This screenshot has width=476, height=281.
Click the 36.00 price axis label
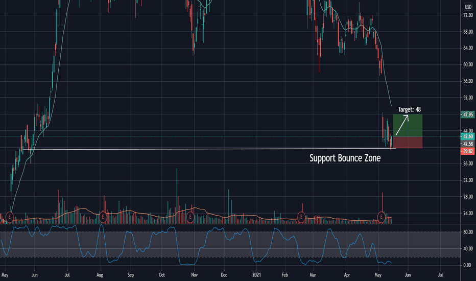point(468,163)
